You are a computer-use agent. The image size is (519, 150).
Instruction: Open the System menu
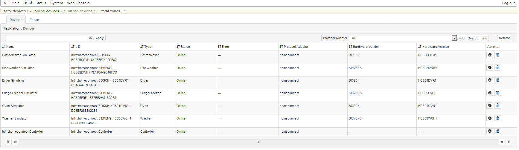coord(57,3)
